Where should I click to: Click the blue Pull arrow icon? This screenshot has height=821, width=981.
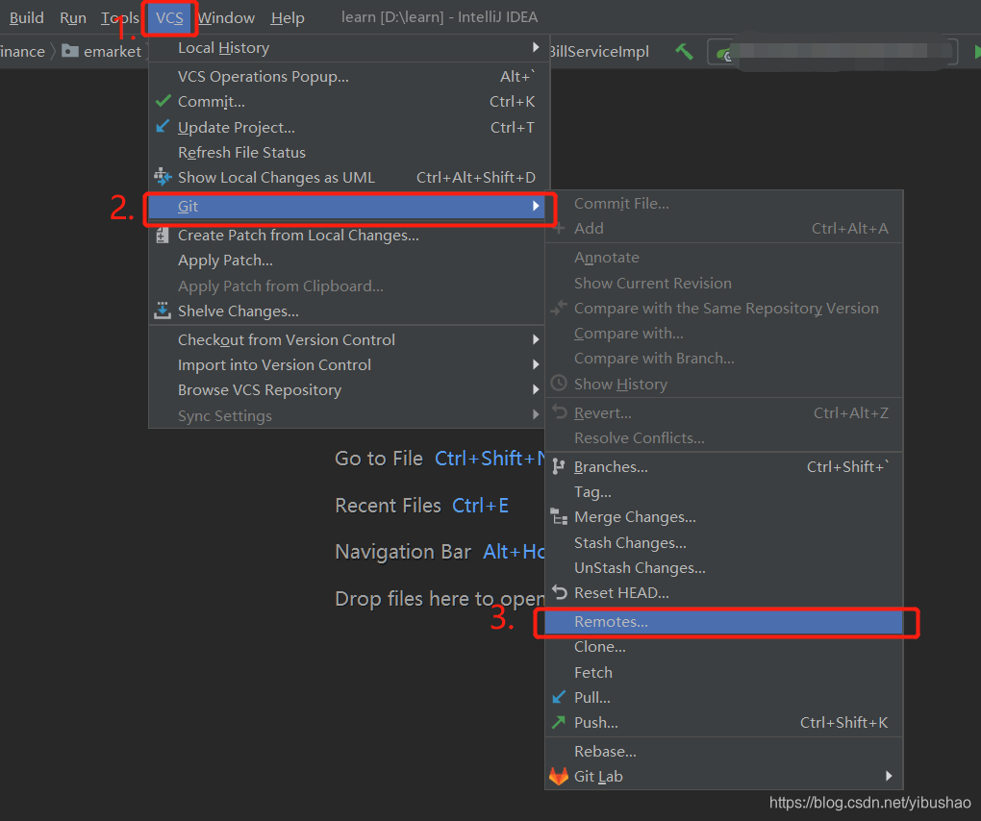559,697
